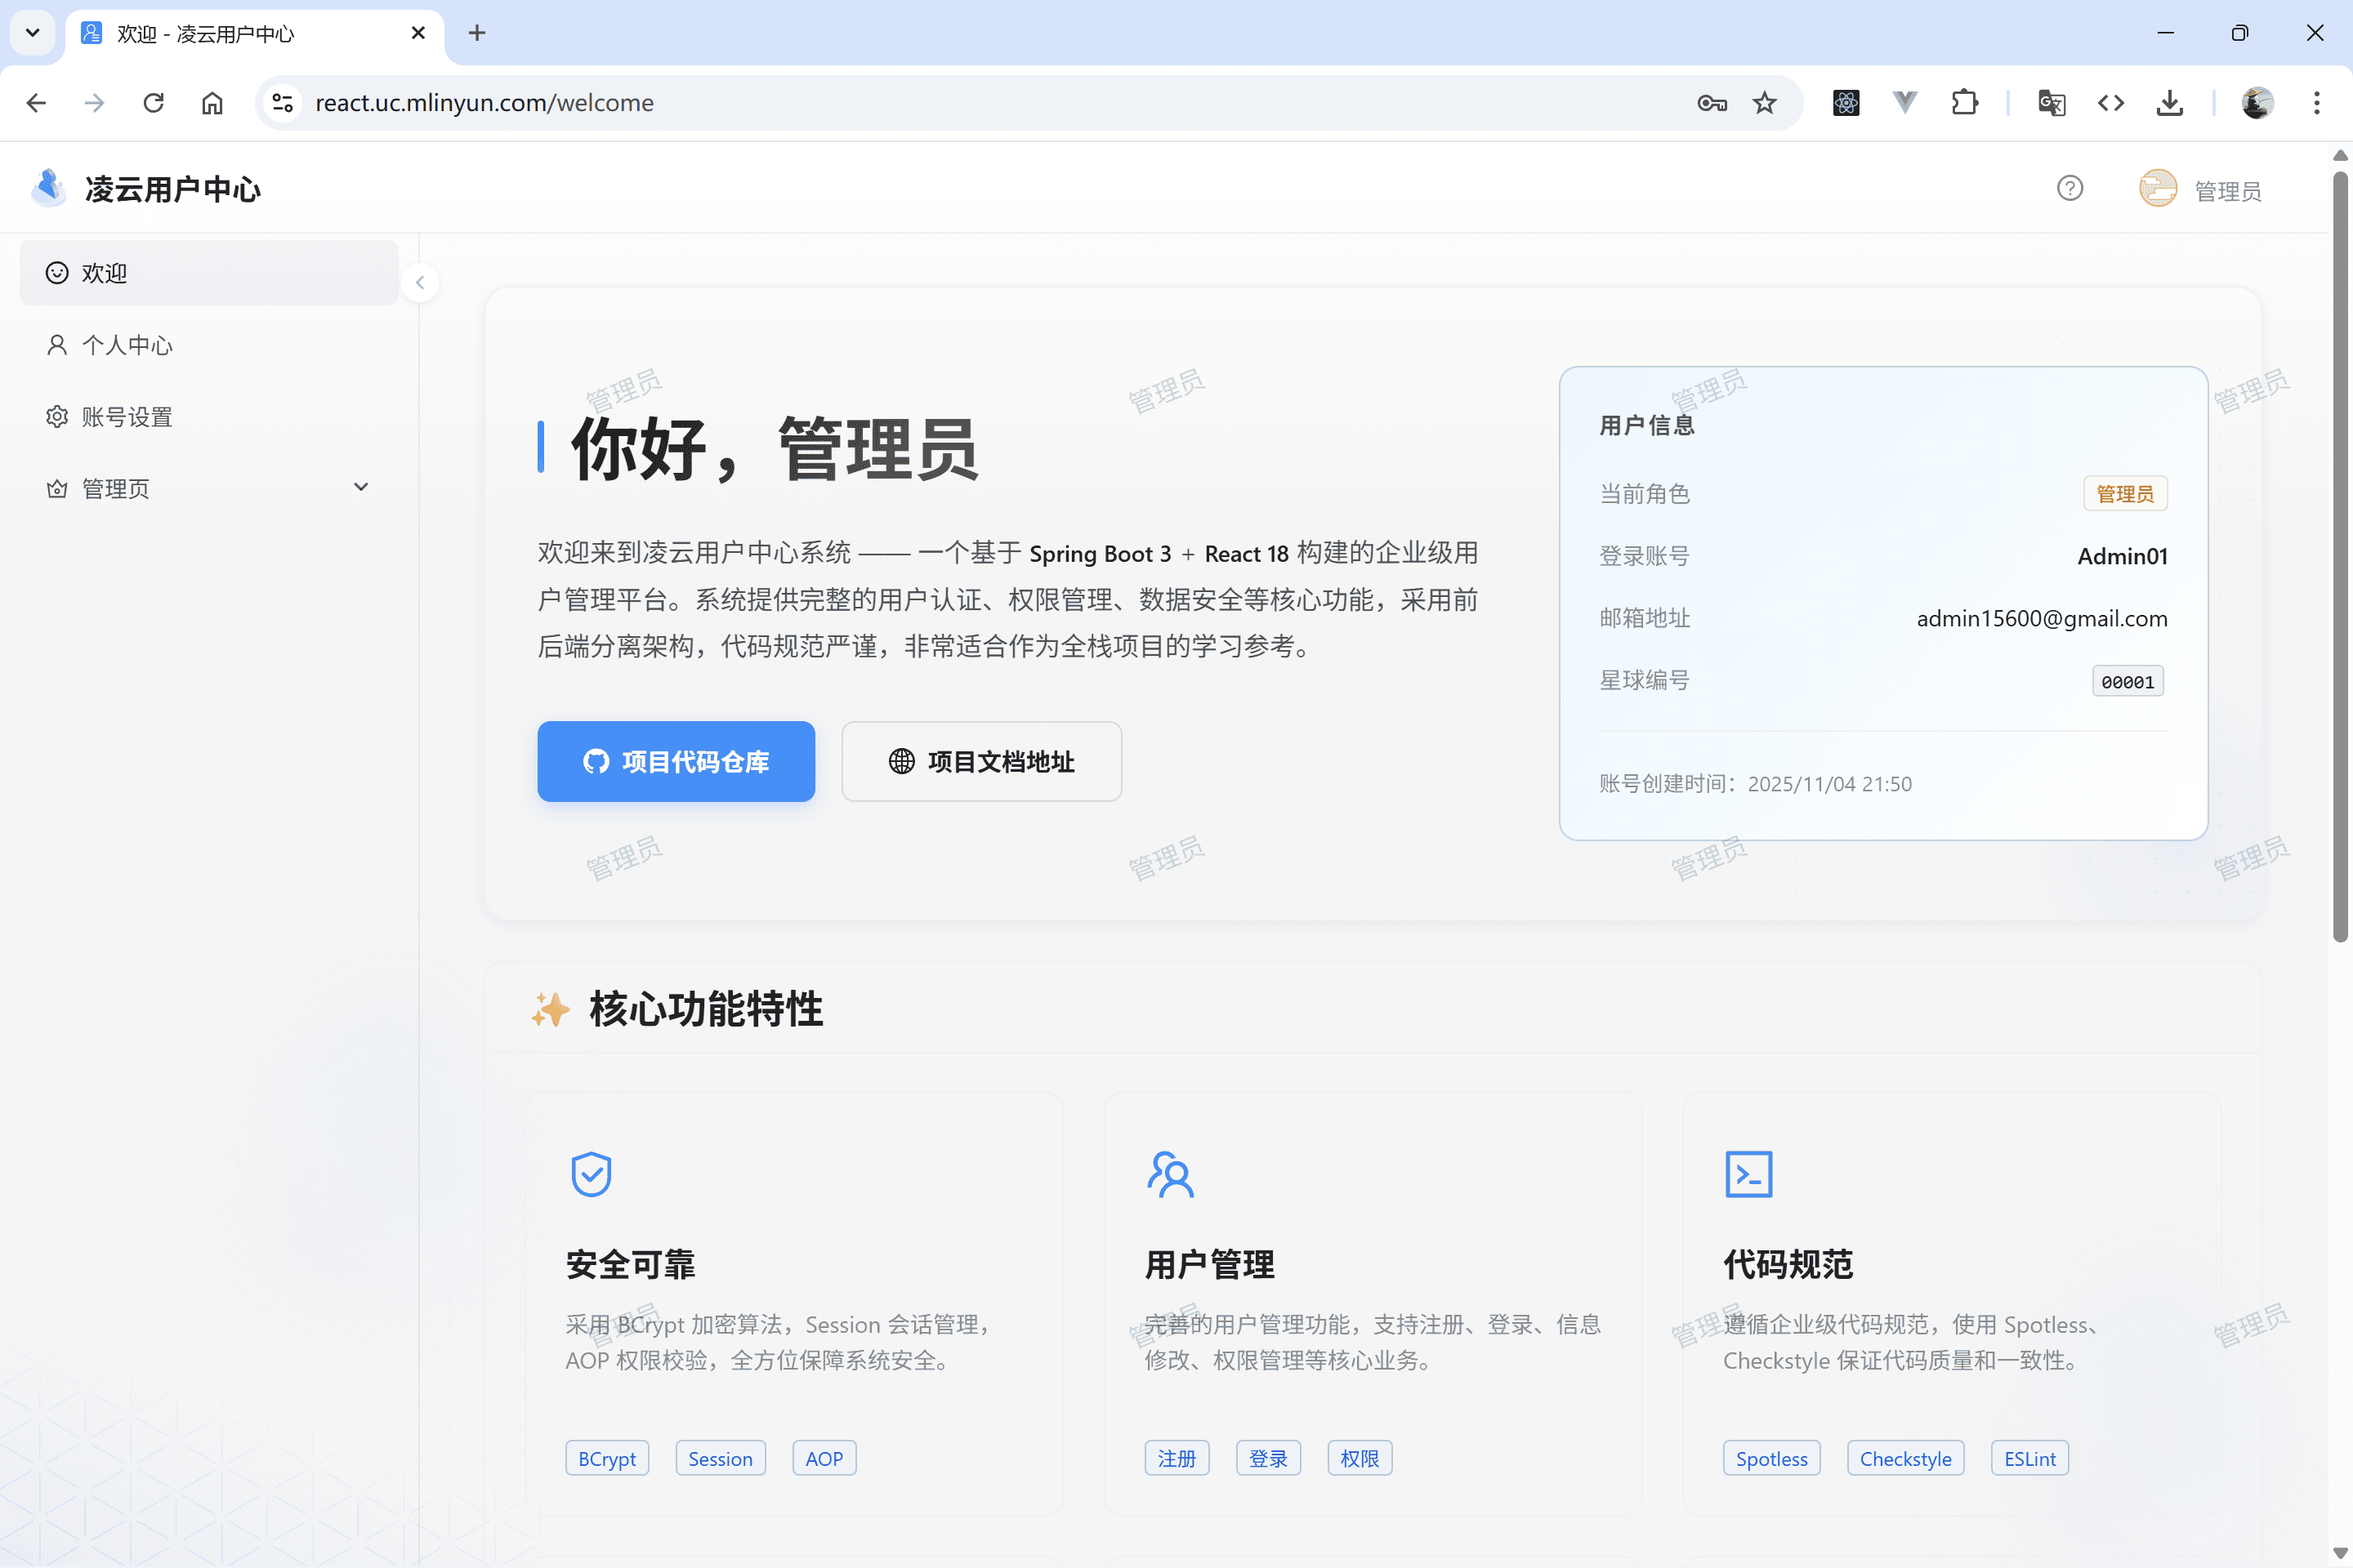Click the 用户管理 users icon
The height and width of the screenshot is (1568, 2353).
click(1171, 1174)
